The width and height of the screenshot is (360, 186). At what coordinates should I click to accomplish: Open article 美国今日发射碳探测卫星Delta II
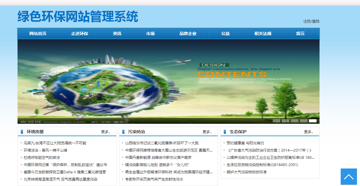pyautogui.click(x=65, y=172)
